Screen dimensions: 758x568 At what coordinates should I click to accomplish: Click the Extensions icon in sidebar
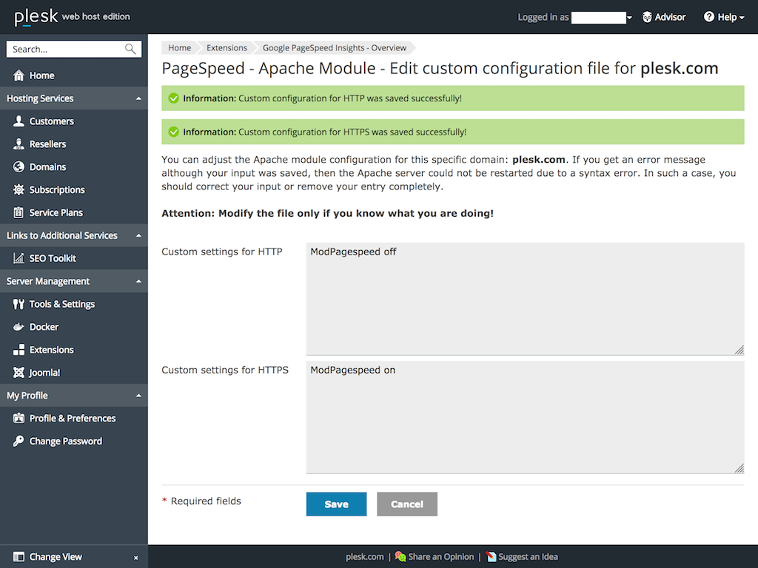click(x=19, y=350)
